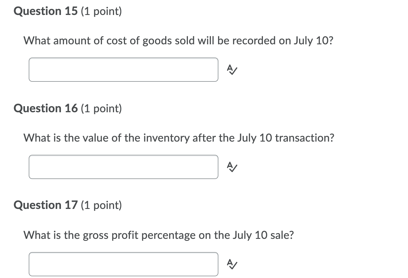Select the gross profit percentage answer field
This screenshot has height=278, width=408.
[x=123, y=264]
